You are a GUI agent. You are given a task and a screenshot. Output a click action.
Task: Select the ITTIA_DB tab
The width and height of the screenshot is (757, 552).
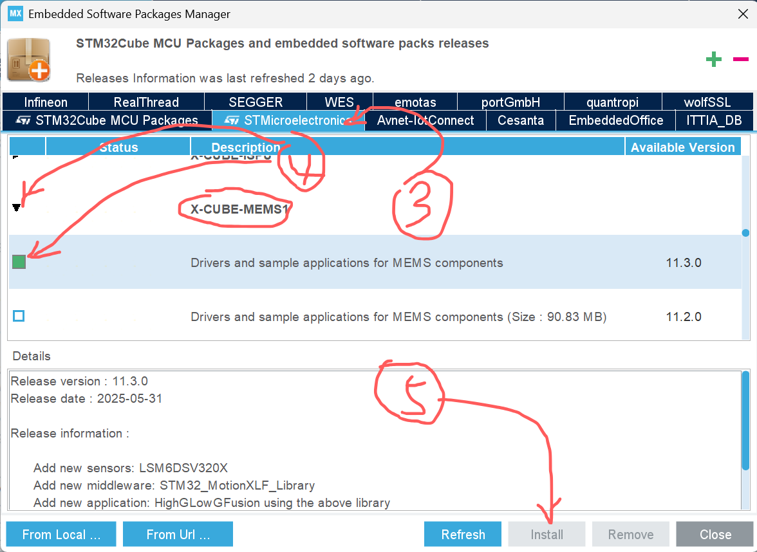[x=714, y=120]
